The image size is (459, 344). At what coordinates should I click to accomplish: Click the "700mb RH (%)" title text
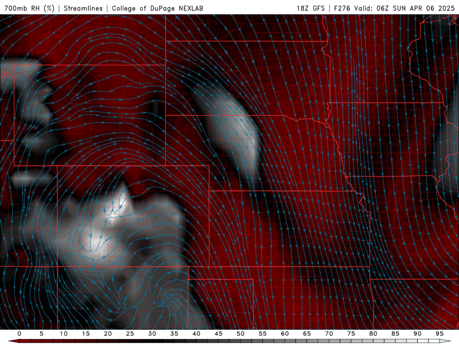[x=29, y=8]
